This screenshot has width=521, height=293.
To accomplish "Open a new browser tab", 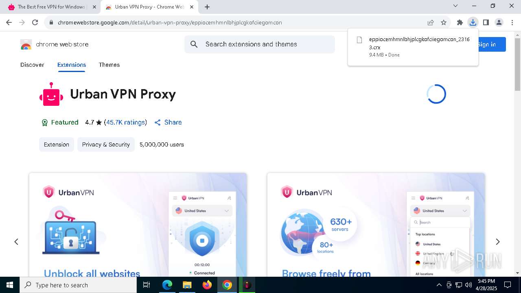I will coord(207,7).
